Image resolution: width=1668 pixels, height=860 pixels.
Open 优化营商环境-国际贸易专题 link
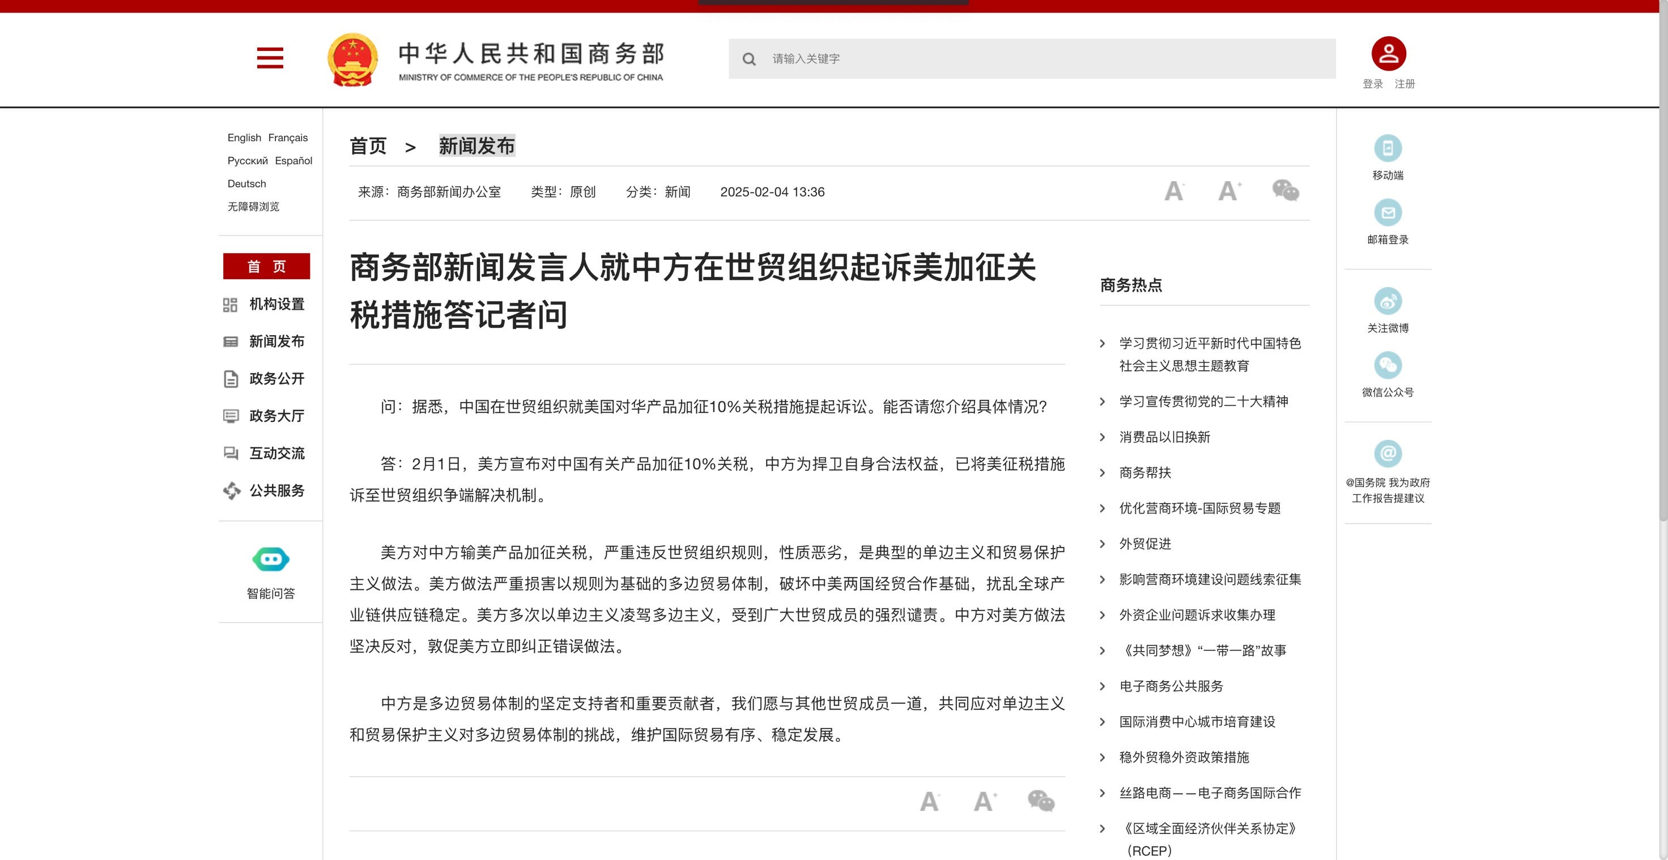tap(1200, 508)
